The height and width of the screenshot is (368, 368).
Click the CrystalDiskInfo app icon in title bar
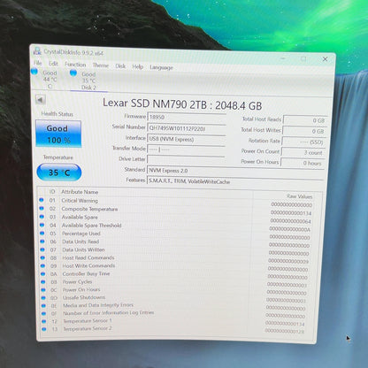pyautogui.click(x=37, y=50)
